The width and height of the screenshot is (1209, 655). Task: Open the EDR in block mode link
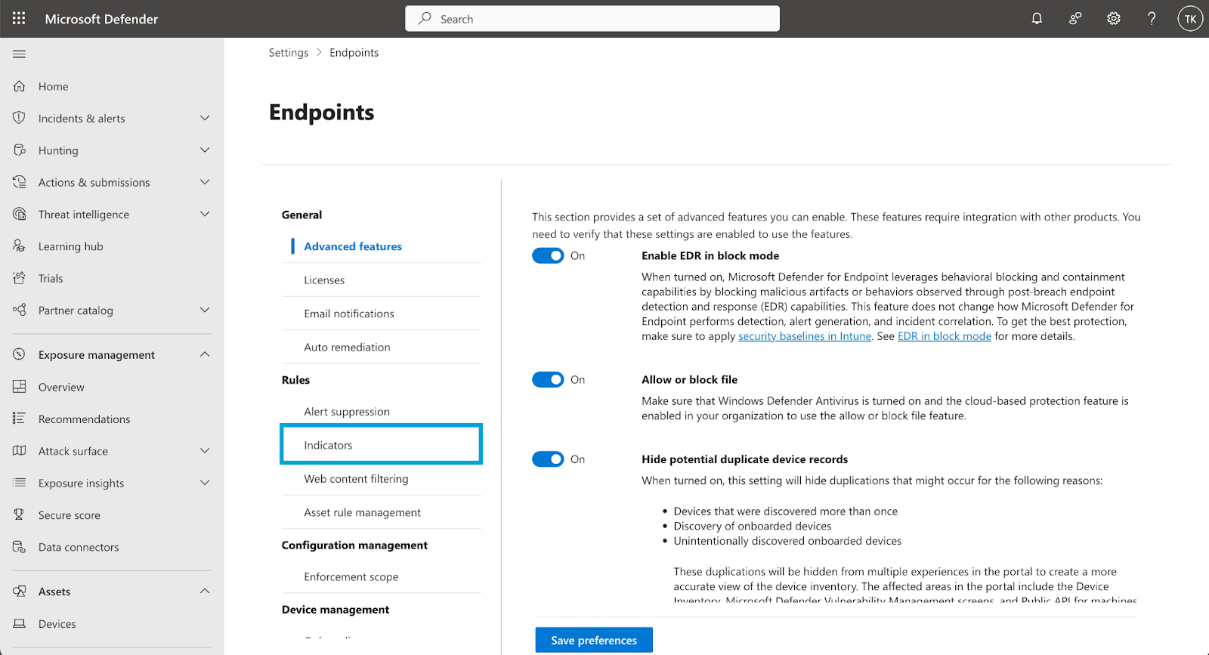pyautogui.click(x=945, y=336)
